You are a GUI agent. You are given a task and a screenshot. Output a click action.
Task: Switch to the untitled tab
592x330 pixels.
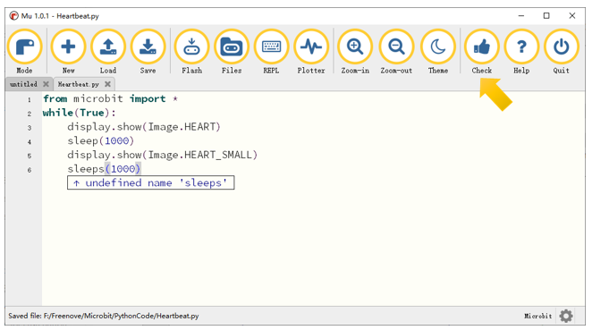(x=23, y=84)
